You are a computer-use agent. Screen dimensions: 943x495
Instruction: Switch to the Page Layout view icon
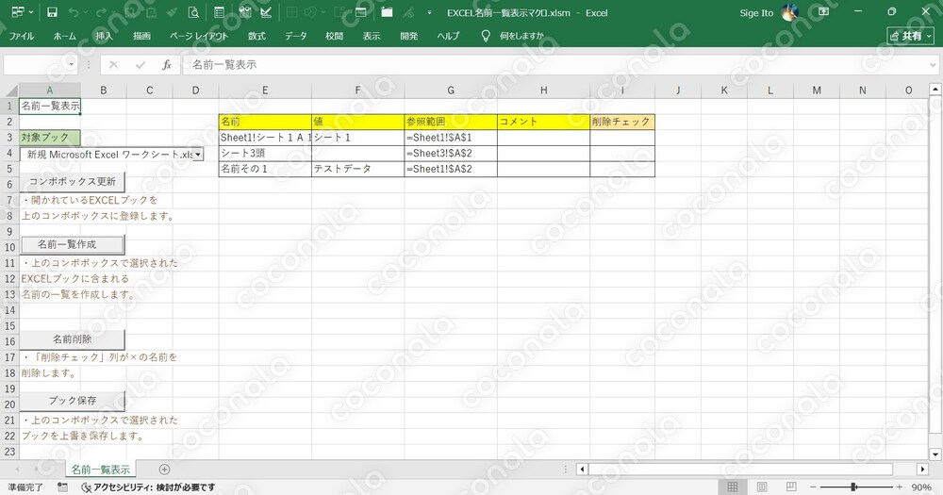(762, 487)
